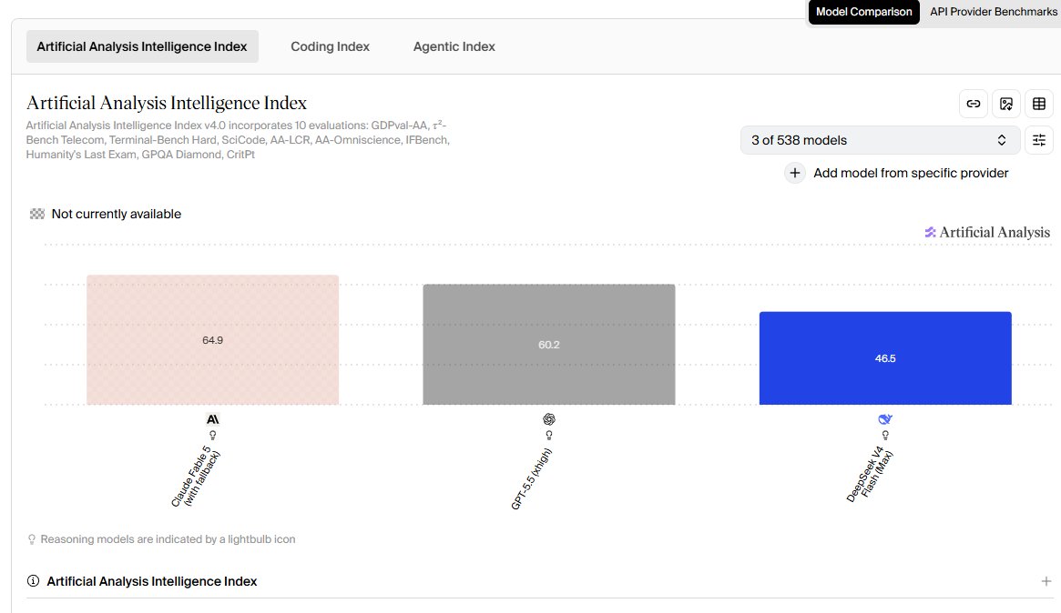Download chart image with image icon
Image resolution: width=1061 pixels, height=613 pixels.
tap(1006, 104)
